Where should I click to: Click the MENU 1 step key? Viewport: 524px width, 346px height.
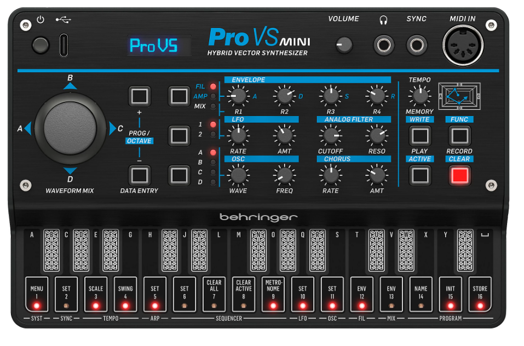click(x=37, y=294)
